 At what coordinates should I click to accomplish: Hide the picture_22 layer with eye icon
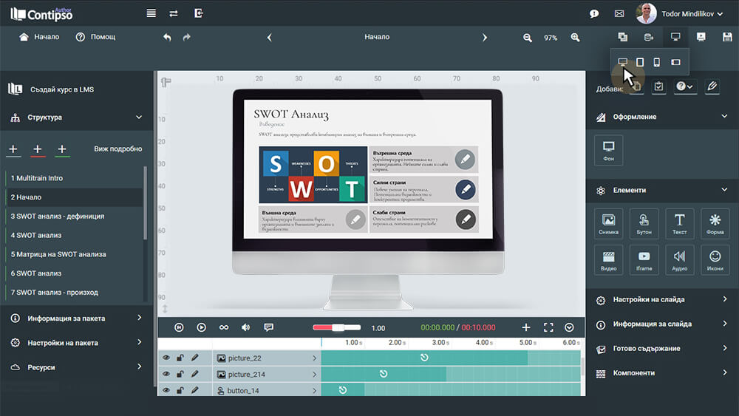[166, 358]
